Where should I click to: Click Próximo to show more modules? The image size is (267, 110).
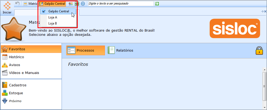[31, 101]
